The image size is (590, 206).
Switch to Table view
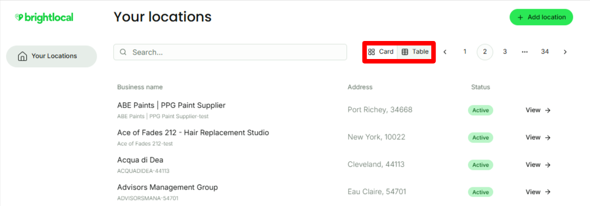415,52
